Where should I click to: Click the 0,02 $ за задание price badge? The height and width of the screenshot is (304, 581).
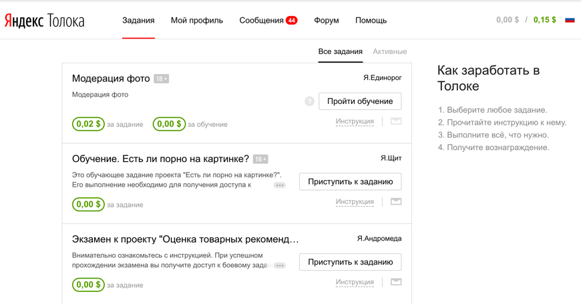pyautogui.click(x=88, y=124)
